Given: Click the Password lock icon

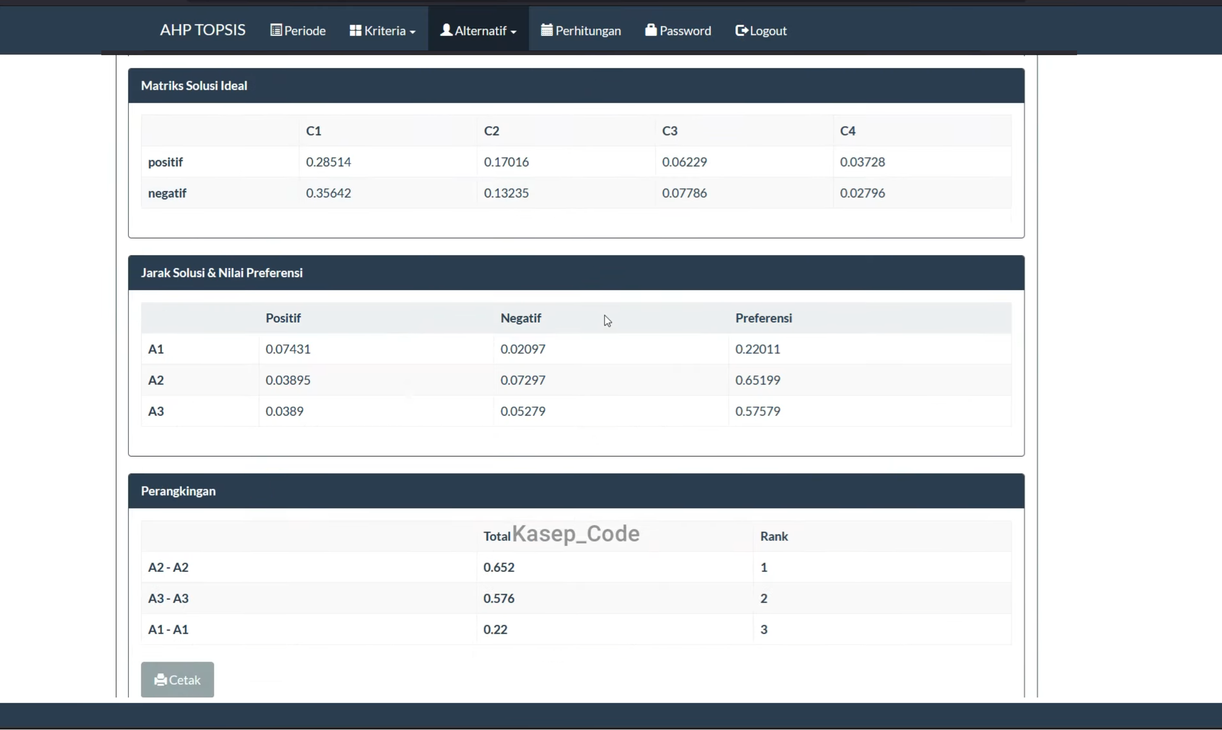Looking at the screenshot, I should 651,30.
